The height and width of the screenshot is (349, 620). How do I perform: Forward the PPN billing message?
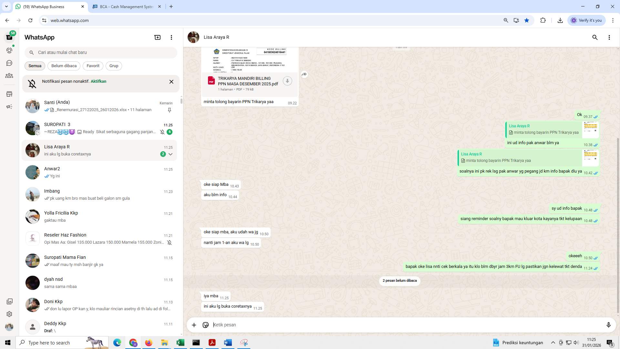(x=304, y=74)
